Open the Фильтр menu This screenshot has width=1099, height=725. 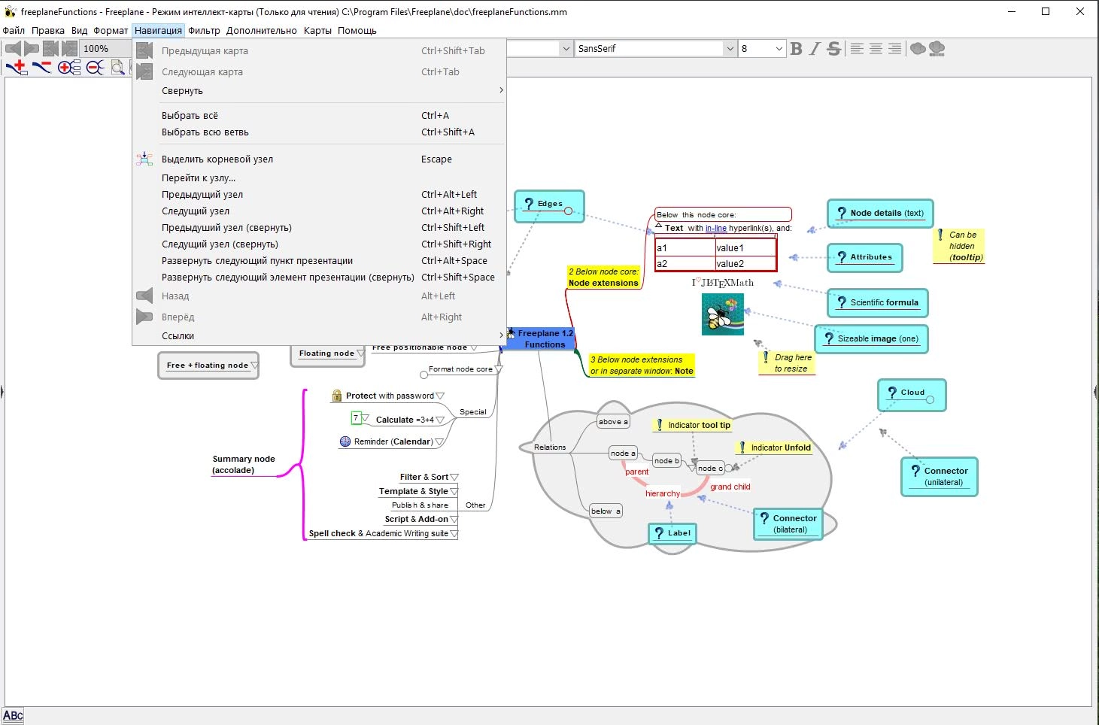204,31
